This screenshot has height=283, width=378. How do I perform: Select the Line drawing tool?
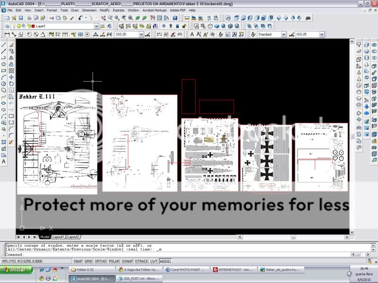pyautogui.click(x=4, y=44)
